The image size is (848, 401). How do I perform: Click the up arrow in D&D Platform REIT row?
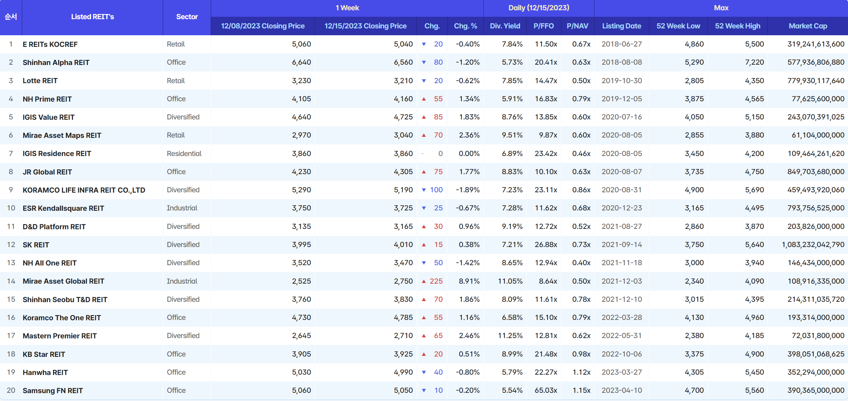[424, 227]
